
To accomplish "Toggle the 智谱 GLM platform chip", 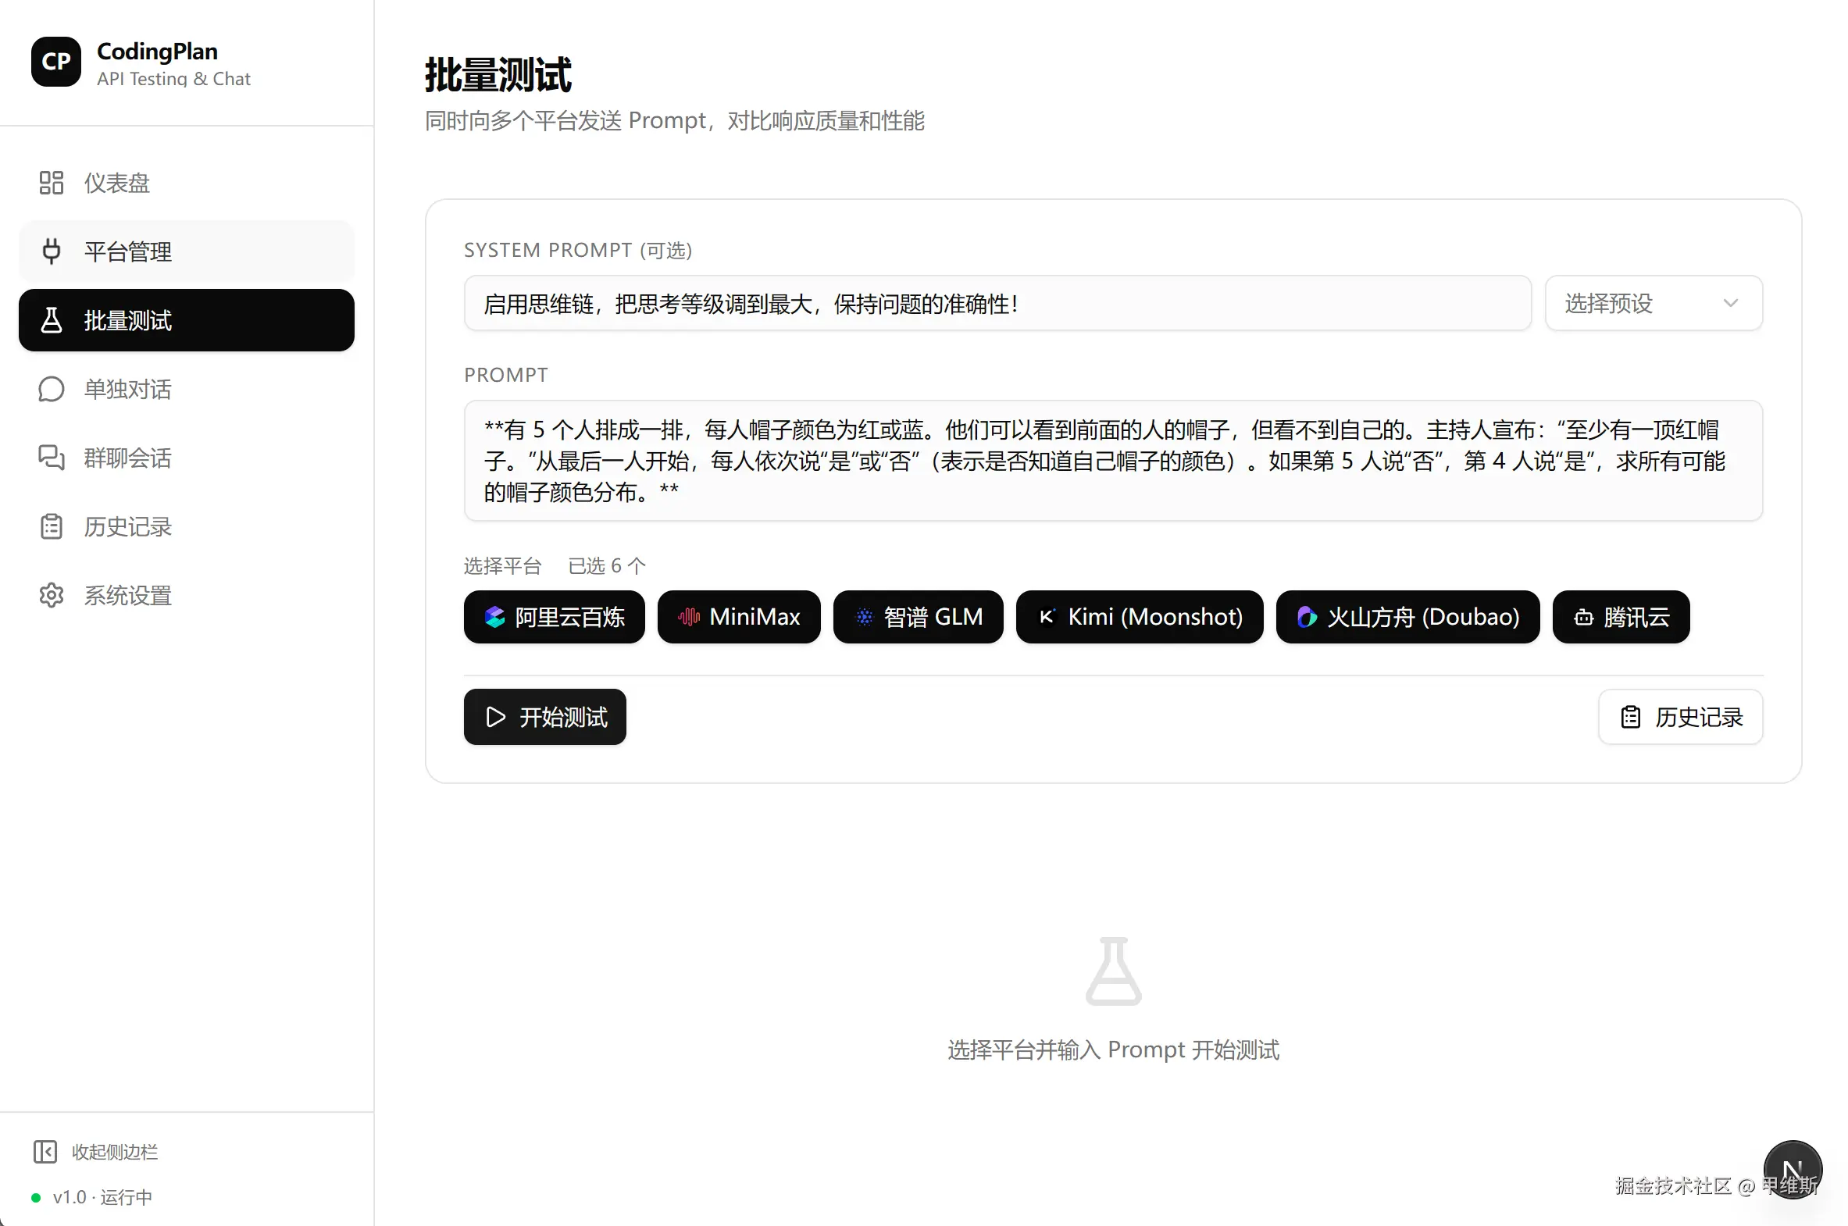I will pos(917,617).
